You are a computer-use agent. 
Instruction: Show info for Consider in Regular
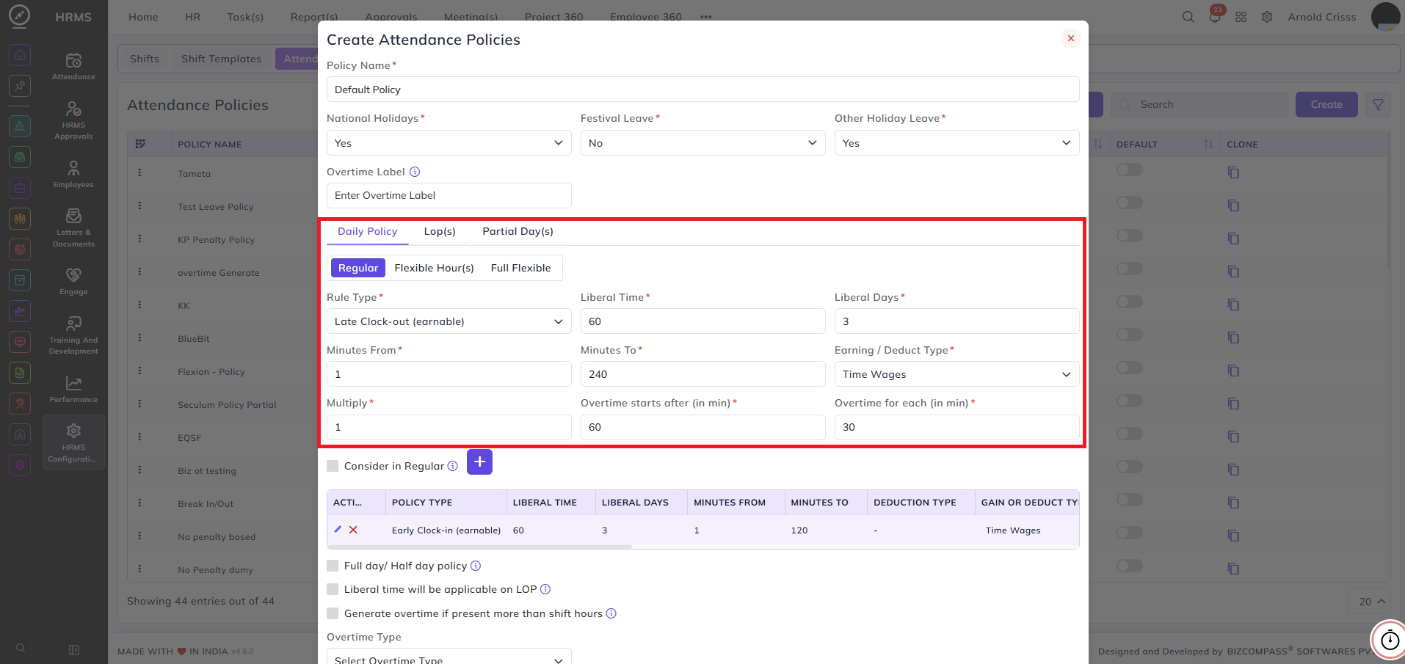click(453, 466)
